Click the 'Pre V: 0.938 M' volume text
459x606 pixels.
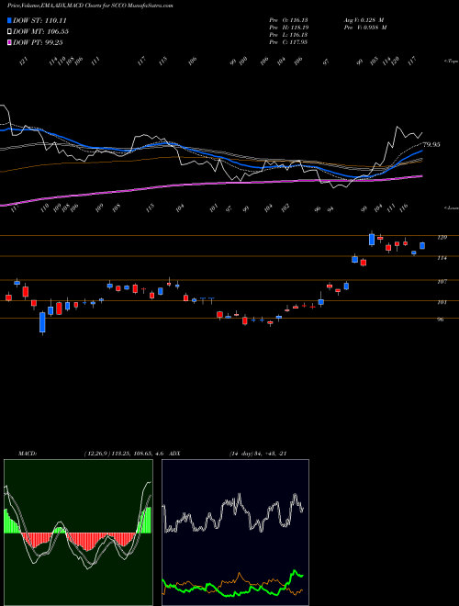[364, 28]
